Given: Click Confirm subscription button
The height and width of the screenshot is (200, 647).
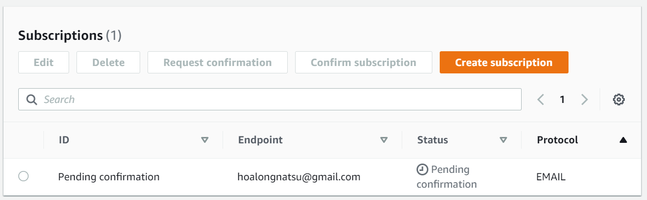Looking at the screenshot, I should click(363, 63).
